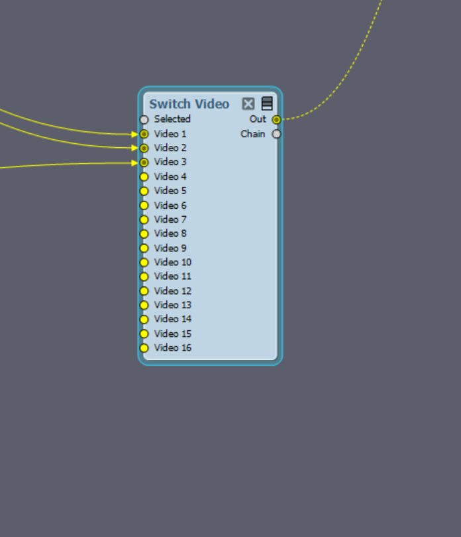461x537 pixels.
Task: Click the 'Video 9' label text
Action: pos(170,248)
